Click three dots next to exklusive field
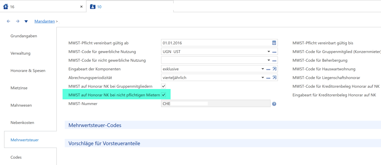The image size is (381, 165). click(x=268, y=69)
